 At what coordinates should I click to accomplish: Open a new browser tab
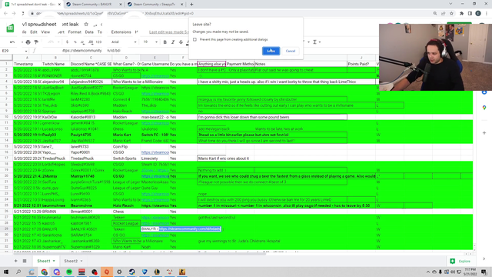191,5
